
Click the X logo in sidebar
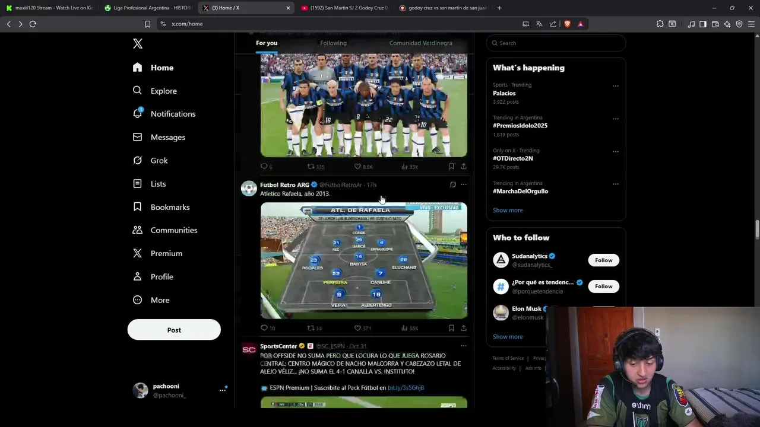[x=138, y=44]
